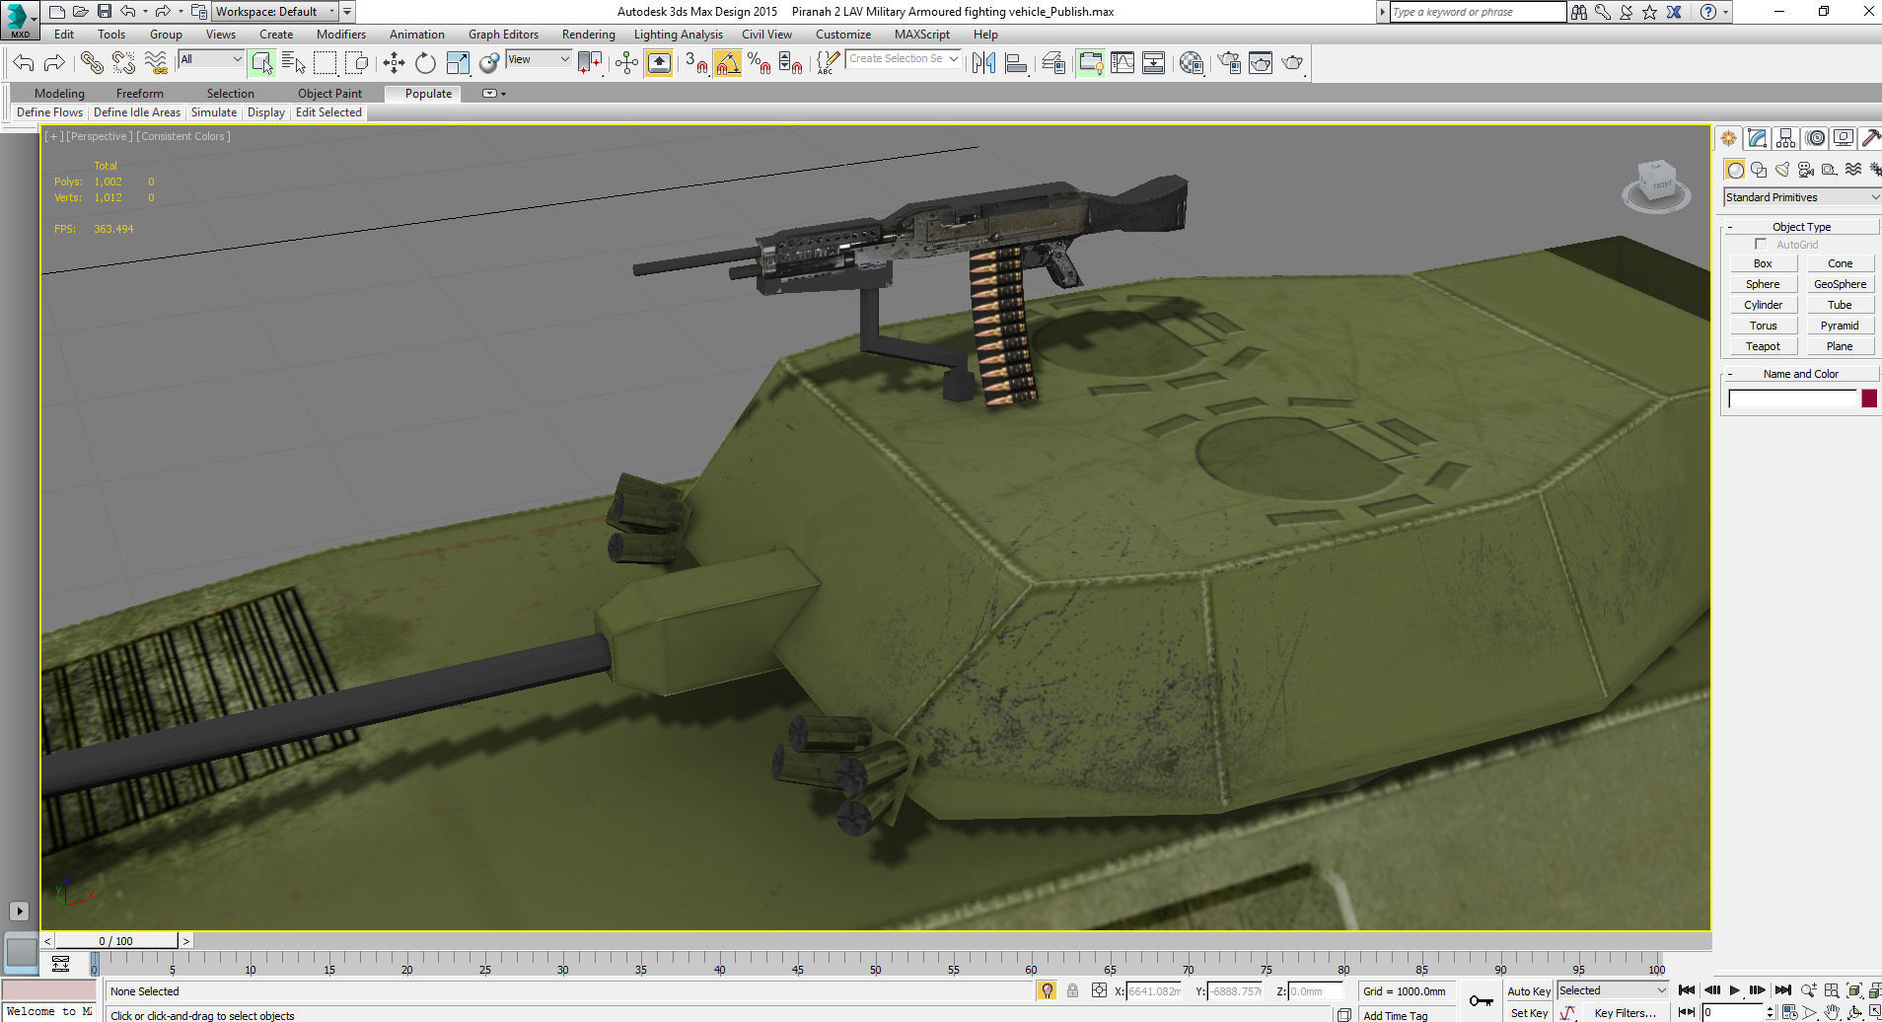Activate the Select and Uniform Scale tool

(458, 63)
